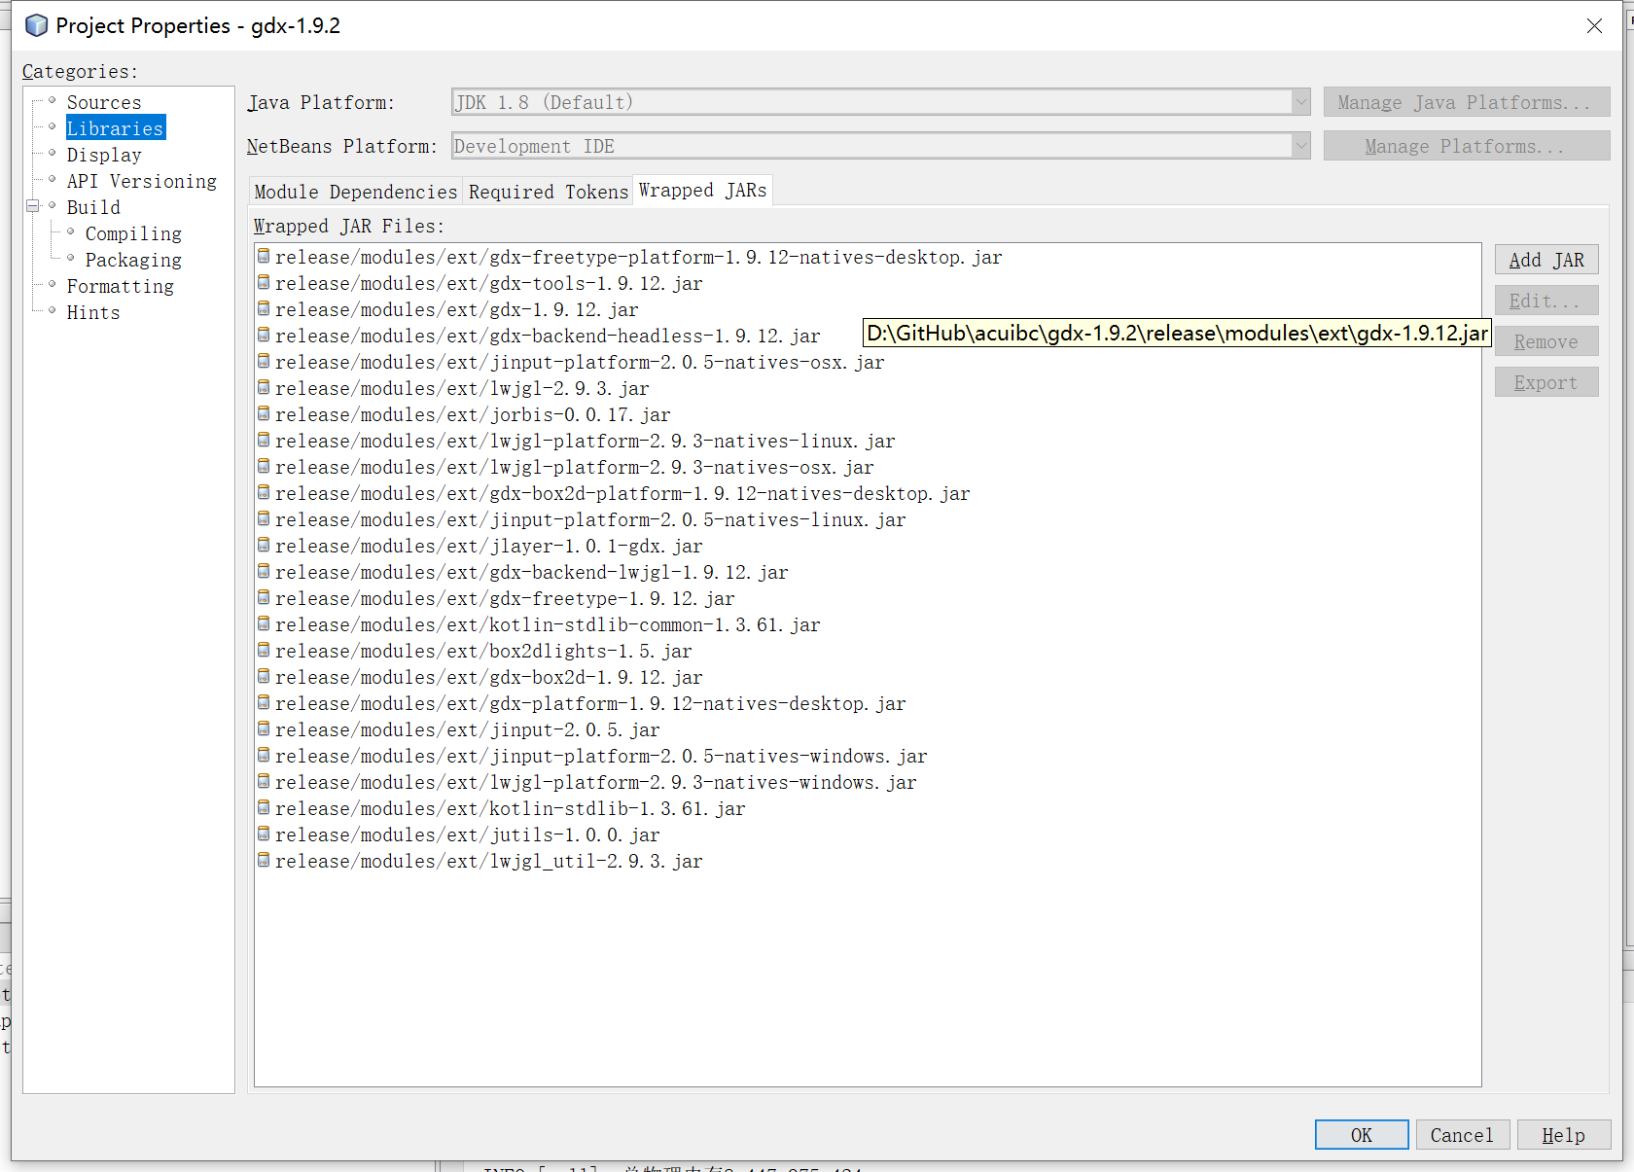Close the Project Properties window
This screenshot has height=1172, width=1634.
[1594, 26]
